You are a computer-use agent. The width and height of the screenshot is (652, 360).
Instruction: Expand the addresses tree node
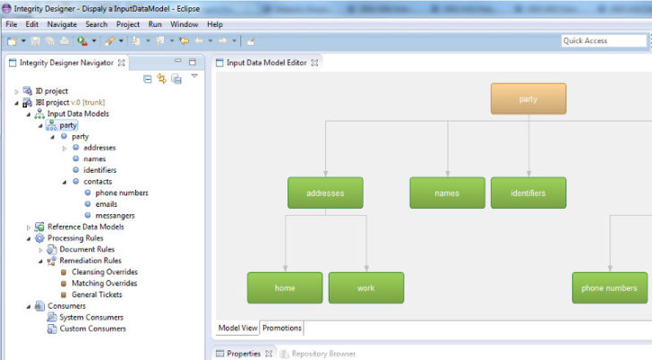64,148
